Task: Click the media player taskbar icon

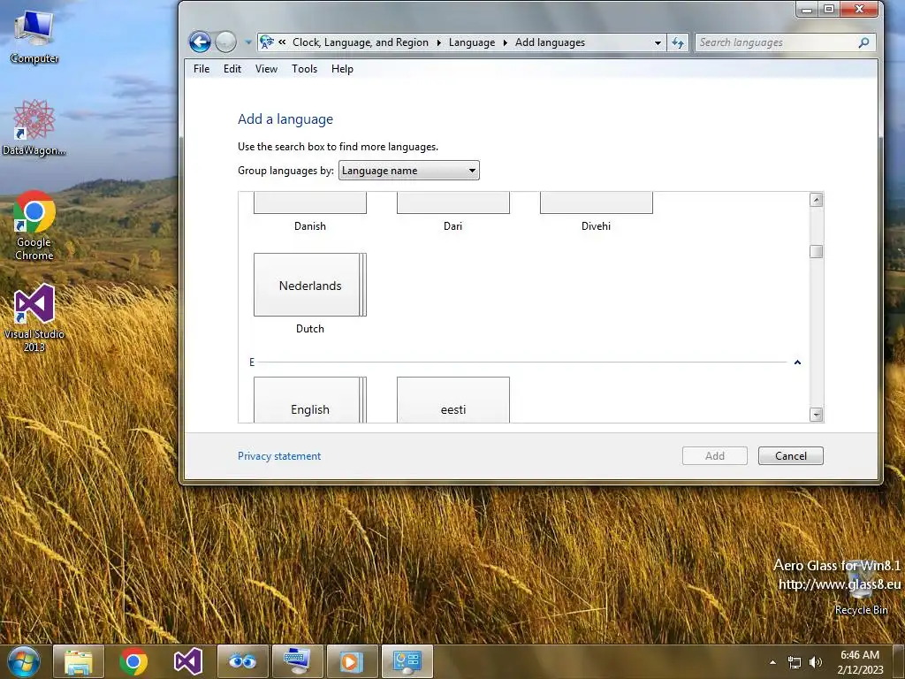Action: [352, 661]
